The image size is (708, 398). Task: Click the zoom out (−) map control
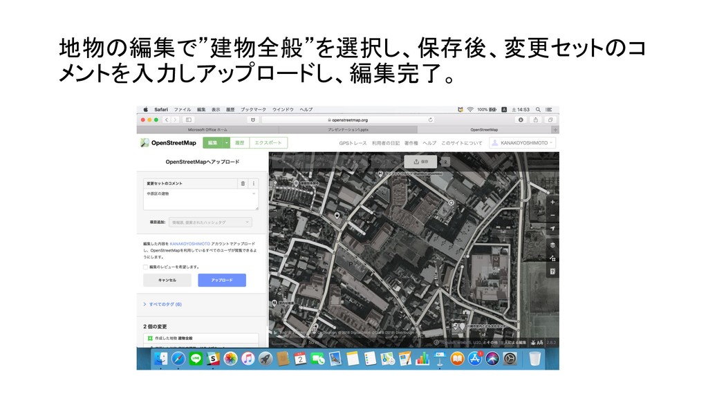coord(552,215)
